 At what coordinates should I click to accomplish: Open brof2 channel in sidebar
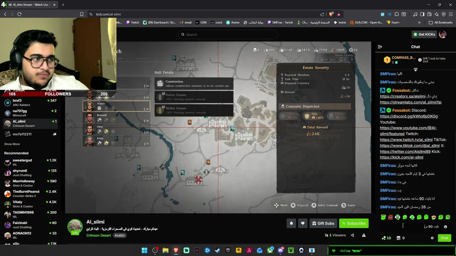tap(30, 103)
